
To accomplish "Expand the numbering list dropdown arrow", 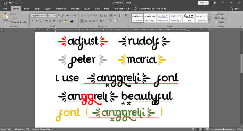I will coord(91,15).
